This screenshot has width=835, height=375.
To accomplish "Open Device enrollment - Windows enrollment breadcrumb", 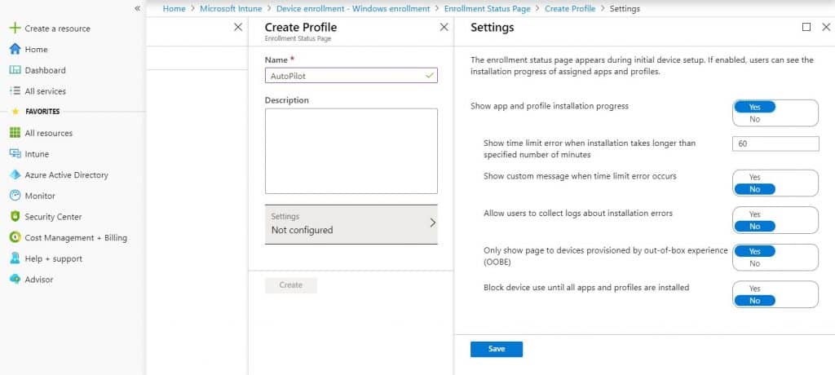I will 353,8.
